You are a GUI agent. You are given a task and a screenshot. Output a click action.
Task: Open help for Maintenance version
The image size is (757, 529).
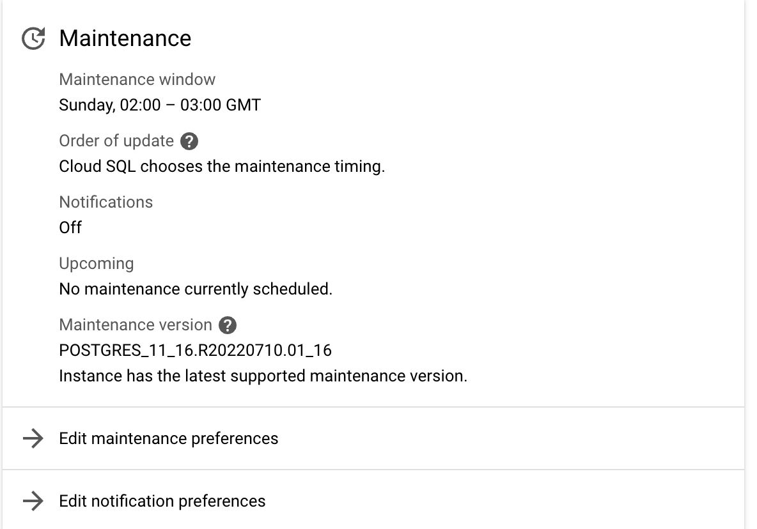click(227, 325)
